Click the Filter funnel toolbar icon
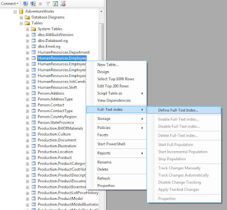 pos(48,3)
